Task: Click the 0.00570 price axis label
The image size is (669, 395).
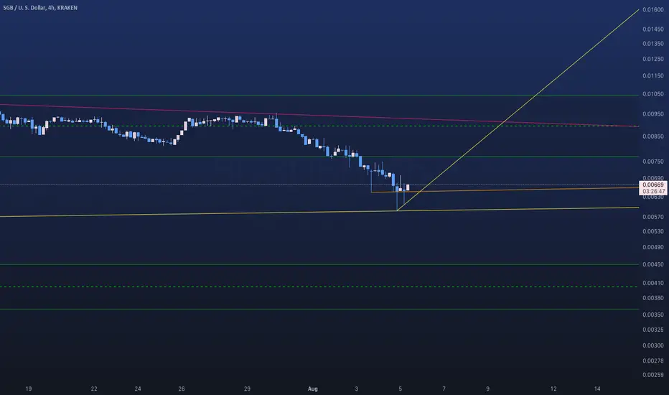Action: point(652,217)
